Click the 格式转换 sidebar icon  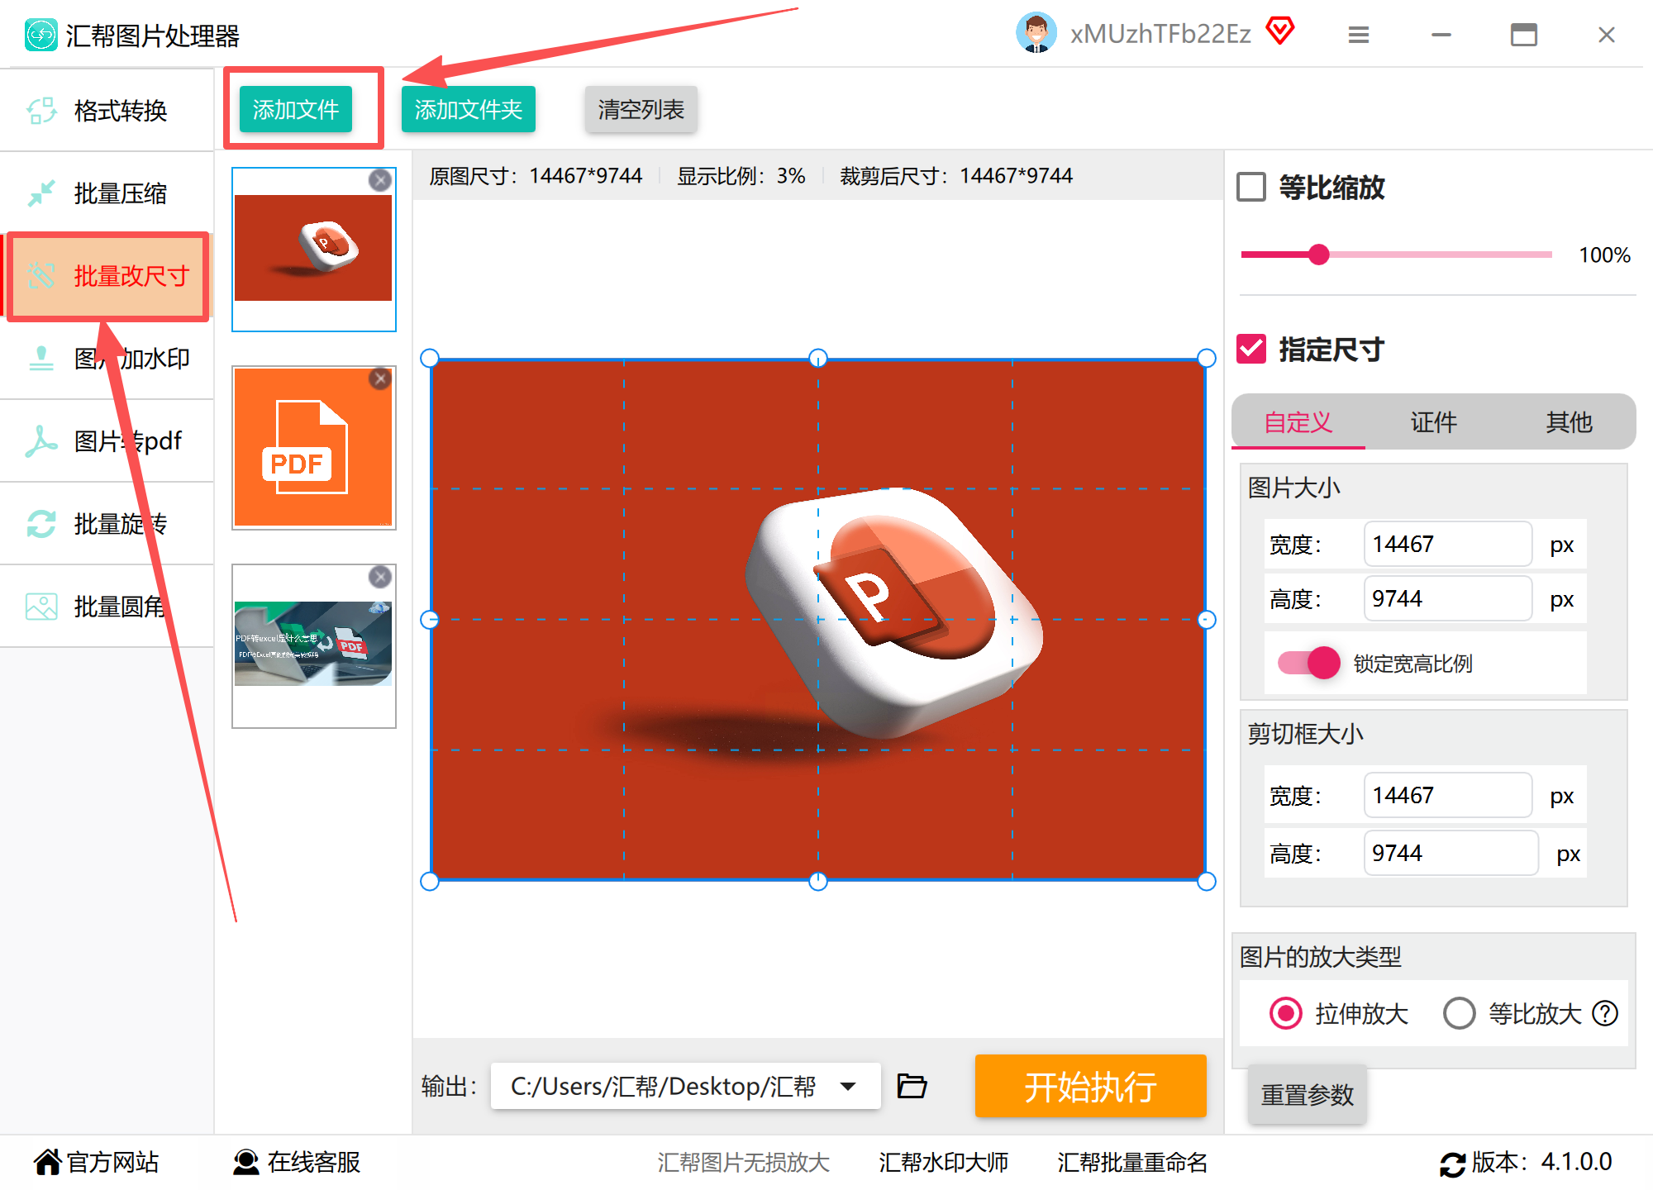click(x=41, y=110)
